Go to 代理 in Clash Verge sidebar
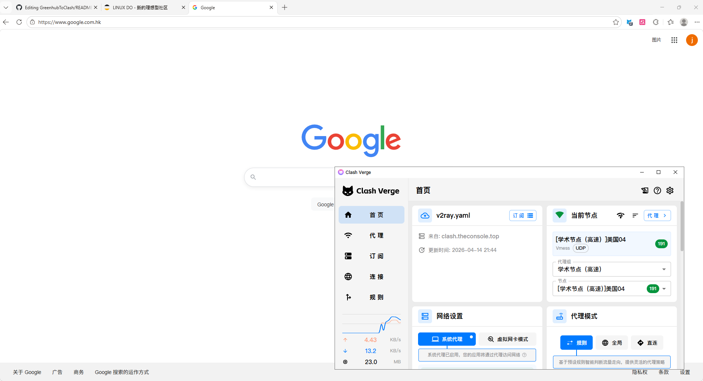Screen dimensions: 703x381 click(x=371, y=235)
